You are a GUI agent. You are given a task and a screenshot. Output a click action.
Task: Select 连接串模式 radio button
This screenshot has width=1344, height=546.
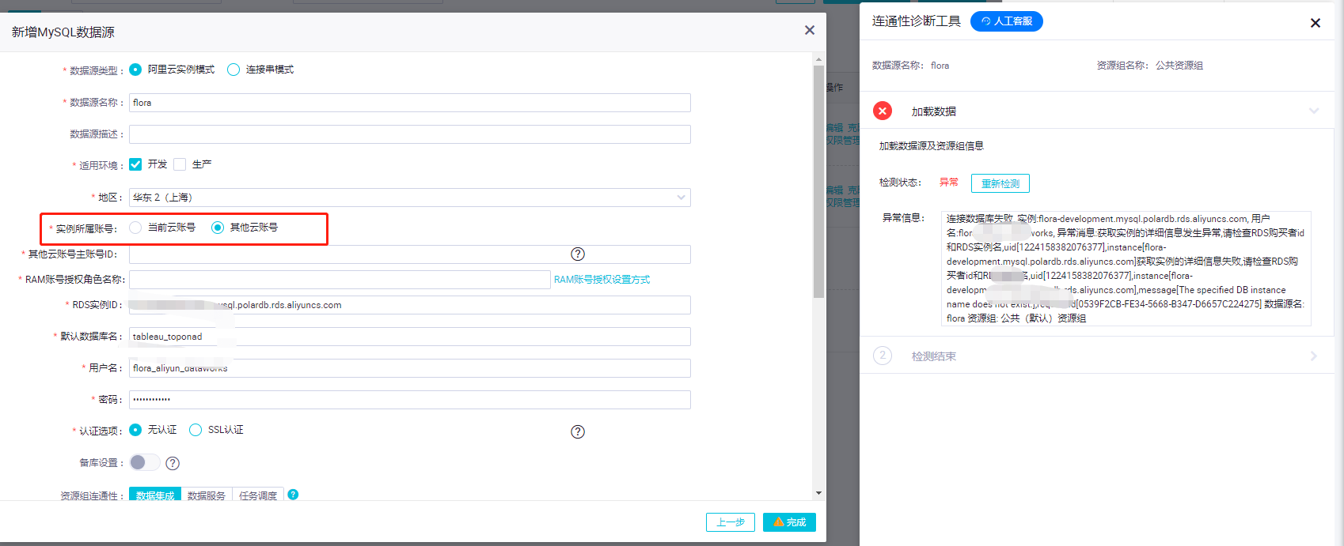click(233, 70)
